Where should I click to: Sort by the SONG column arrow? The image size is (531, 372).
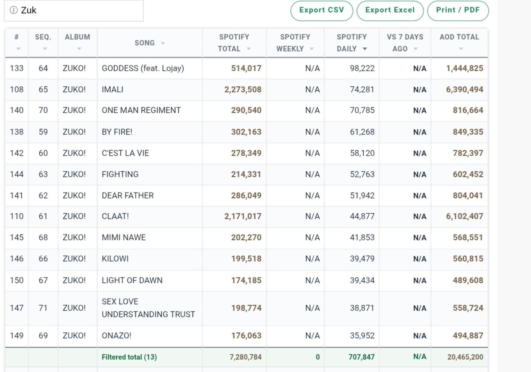click(x=162, y=43)
